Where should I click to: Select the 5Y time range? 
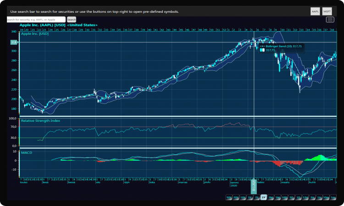250,197
